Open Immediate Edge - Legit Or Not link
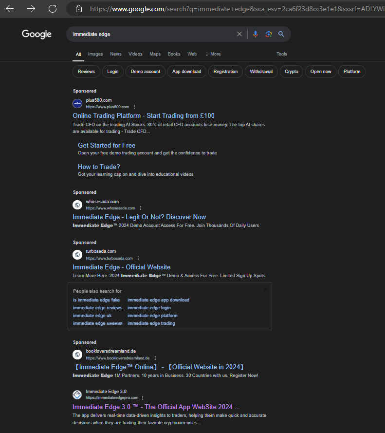The width and height of the screenshot is (385, 433). point(139,217)
